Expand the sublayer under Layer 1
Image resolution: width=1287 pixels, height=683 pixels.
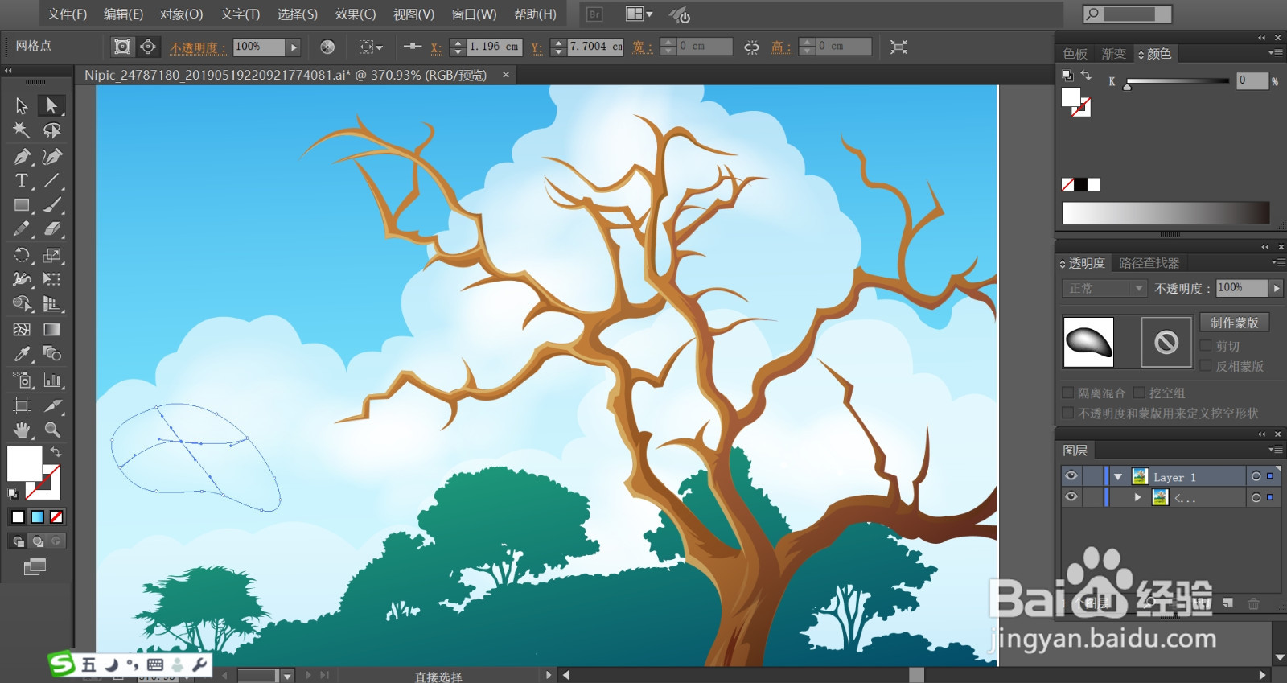click(1137, 497)
